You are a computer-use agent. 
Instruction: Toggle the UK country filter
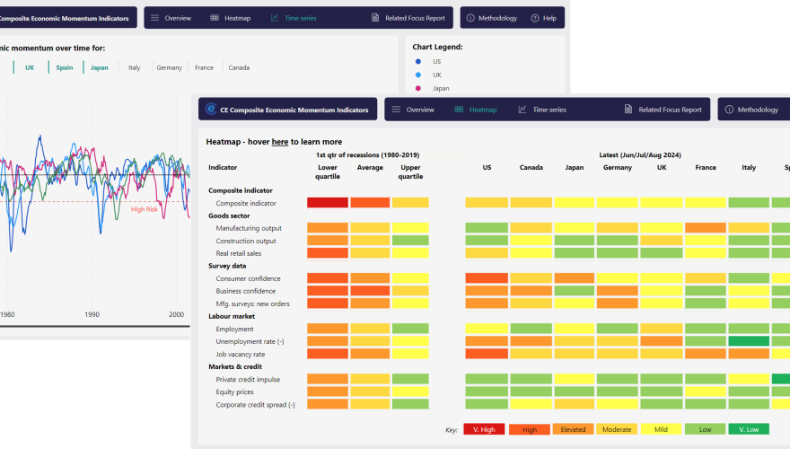tap(30, 67)
